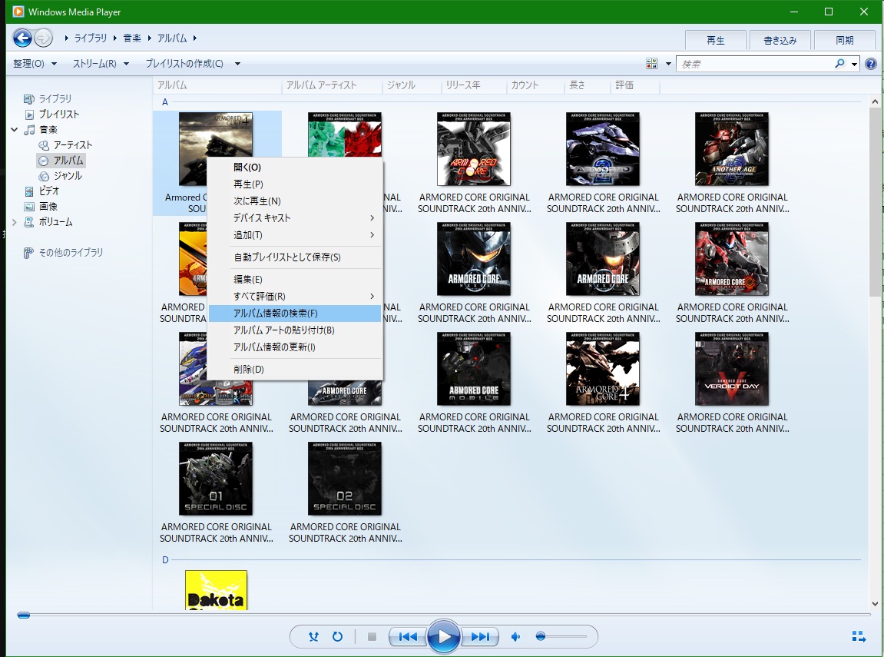Open その他のライブラリ in the sidebar
This screenshot has height=657, width=884.
(x=71, y=253)
